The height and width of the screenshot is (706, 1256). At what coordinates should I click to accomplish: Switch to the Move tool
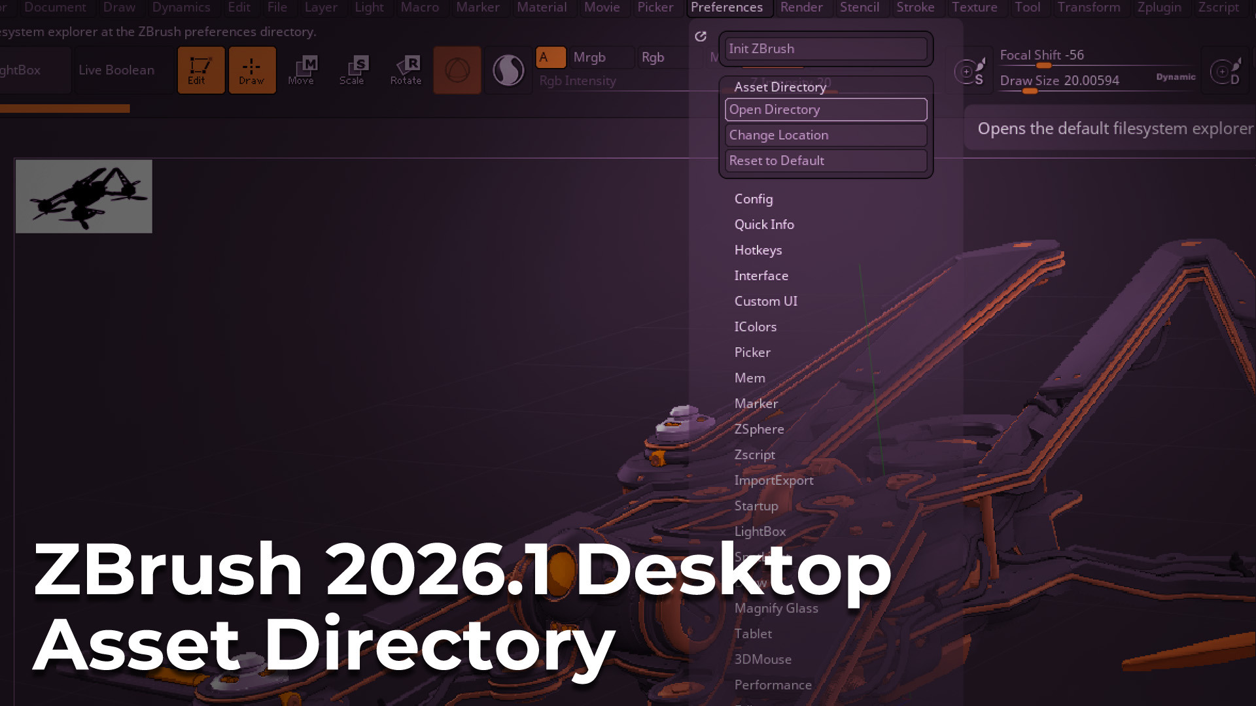coord(302,70)
